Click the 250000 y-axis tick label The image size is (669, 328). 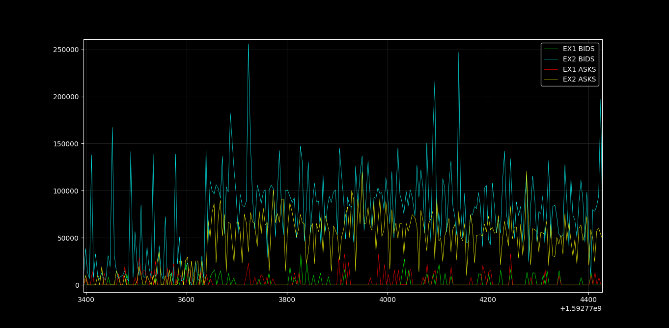(x=67, y=50)
